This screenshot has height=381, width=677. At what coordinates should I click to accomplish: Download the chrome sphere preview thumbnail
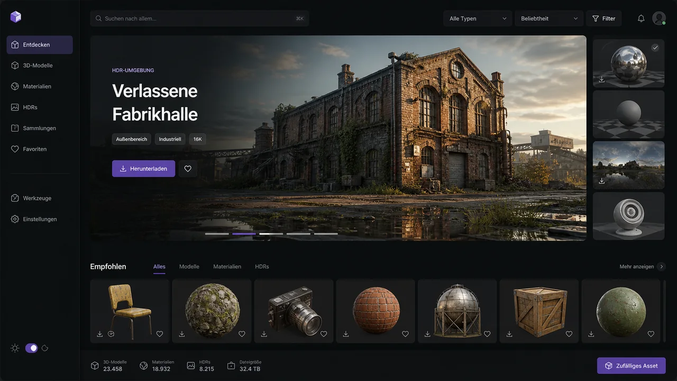601,79
